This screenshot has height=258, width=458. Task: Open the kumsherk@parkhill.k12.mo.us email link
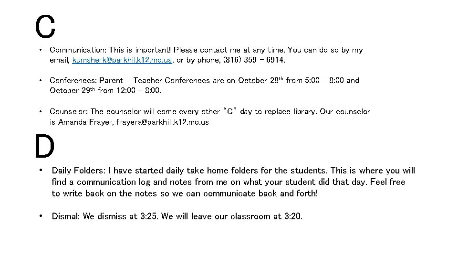[x=122, y=61]
